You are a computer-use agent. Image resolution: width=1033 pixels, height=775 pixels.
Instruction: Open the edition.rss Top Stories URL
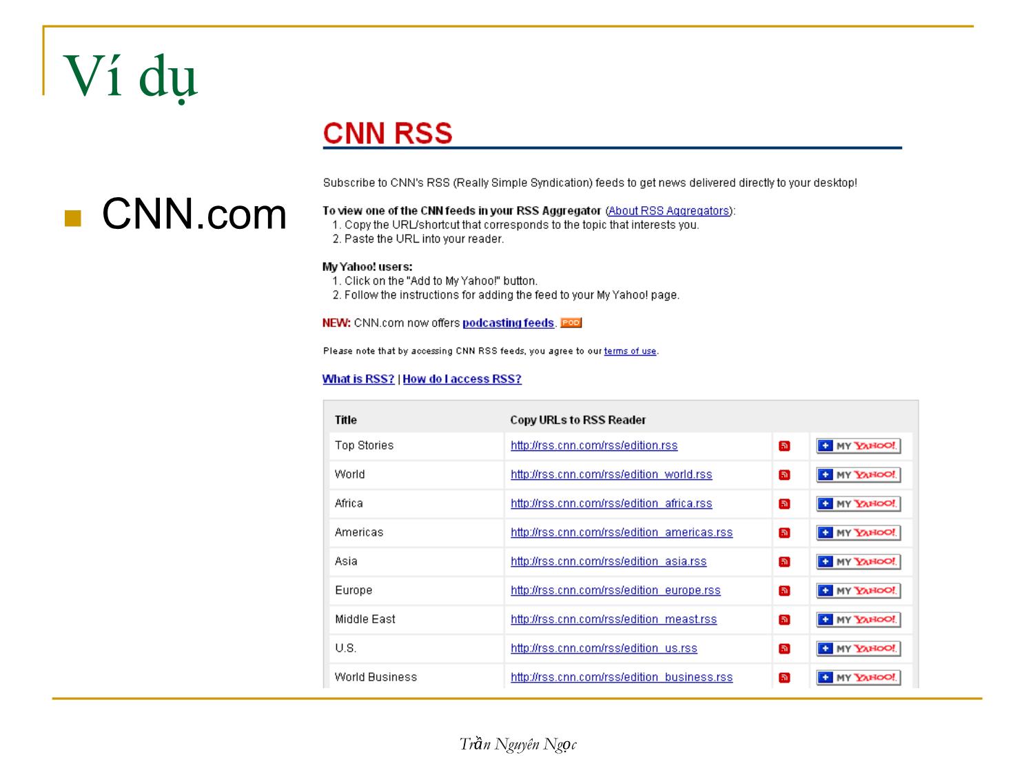[594, 445]
